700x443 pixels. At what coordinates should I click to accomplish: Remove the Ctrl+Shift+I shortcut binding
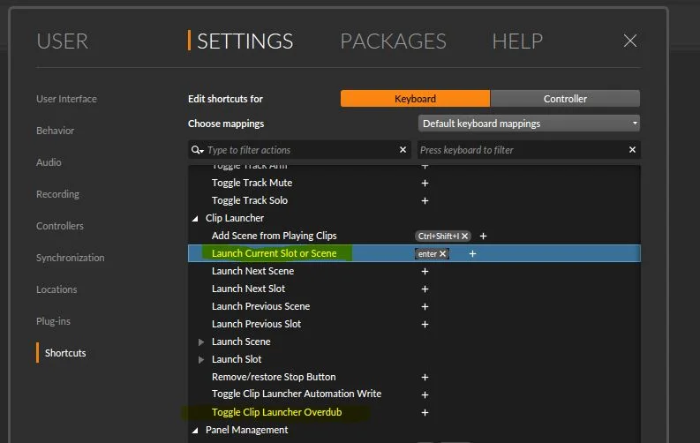464,236
